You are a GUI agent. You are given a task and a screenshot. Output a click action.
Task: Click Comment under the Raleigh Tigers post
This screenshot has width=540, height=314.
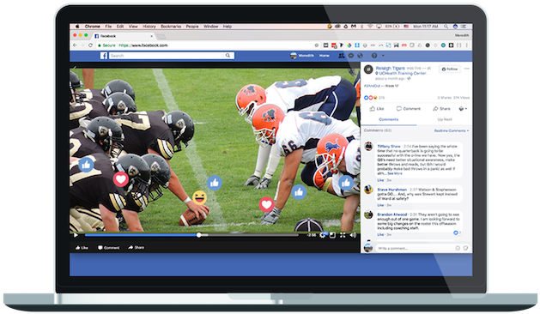(x=409, y=109)
